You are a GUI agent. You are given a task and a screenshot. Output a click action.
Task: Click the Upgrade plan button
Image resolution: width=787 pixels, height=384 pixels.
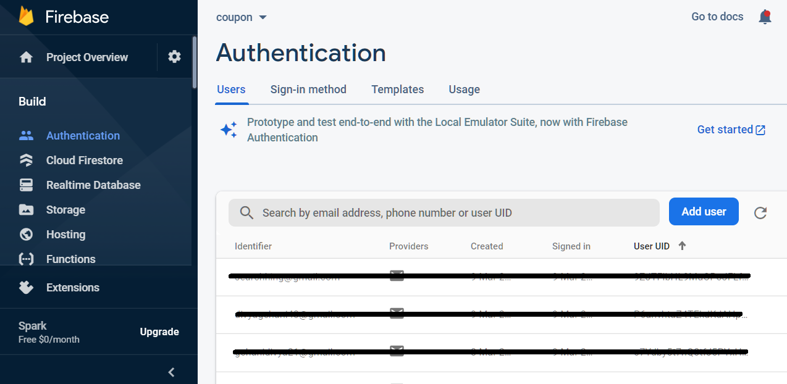point(159,332)
